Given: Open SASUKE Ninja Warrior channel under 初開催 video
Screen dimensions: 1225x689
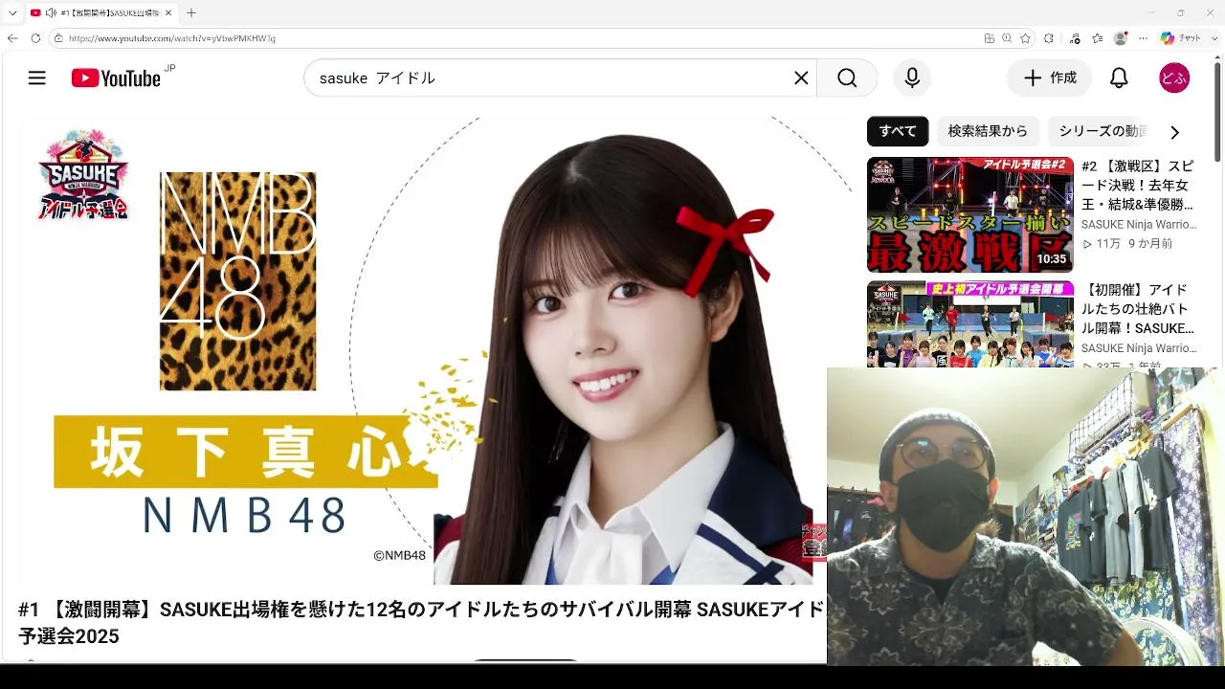Looking at the screenshot, I should coord(1139,348).
